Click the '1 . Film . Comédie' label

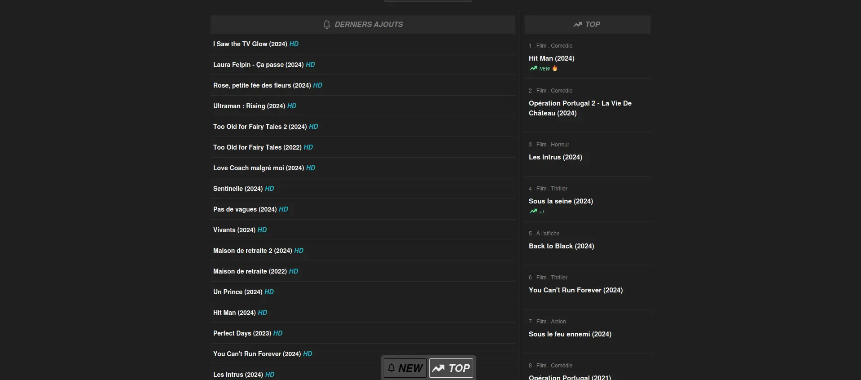click(550, 46)
